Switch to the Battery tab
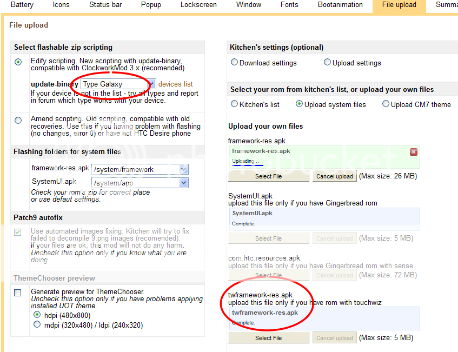The height and width of the screenshot is (352, 458). click(x=22, y=5)
